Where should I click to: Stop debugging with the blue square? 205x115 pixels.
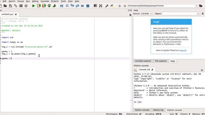point(88,6)
